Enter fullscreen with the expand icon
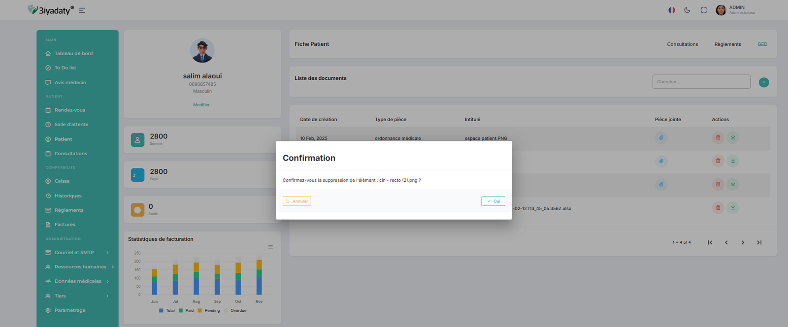This screenshot has height=327, width=788. tap(704, 10)
